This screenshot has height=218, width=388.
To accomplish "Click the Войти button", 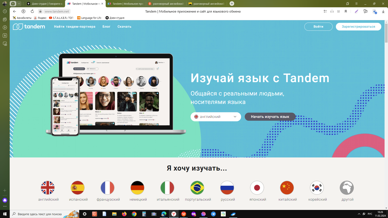I will [x=318, y=26].
